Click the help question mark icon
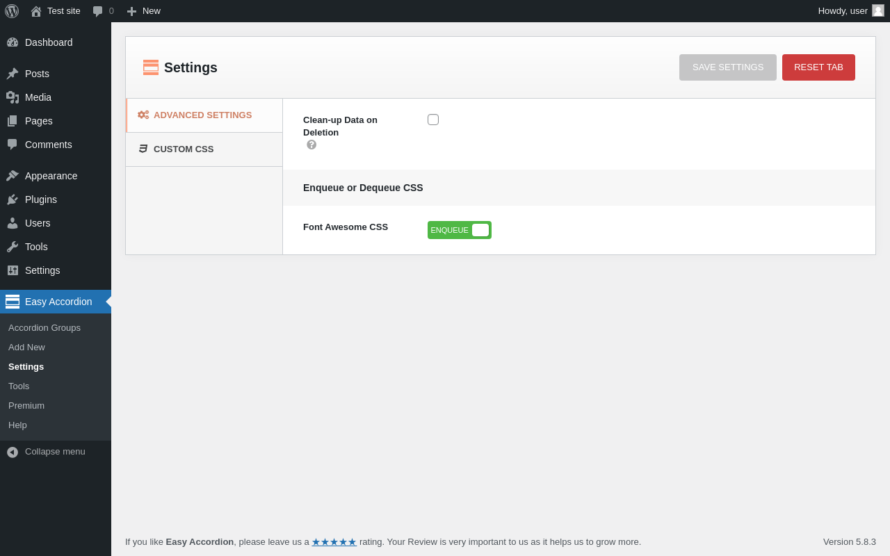Viewport: 890px width, 556px height. click(x=311, y=145)
